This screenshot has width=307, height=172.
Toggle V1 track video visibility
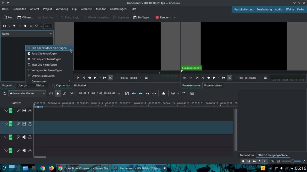[24, 124]
